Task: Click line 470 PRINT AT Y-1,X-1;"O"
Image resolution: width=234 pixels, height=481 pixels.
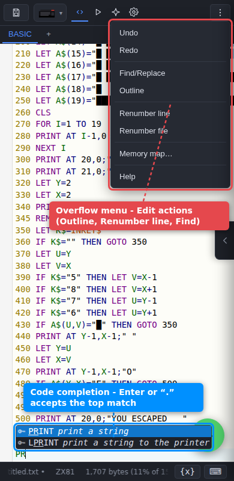Action: [76, 372]
